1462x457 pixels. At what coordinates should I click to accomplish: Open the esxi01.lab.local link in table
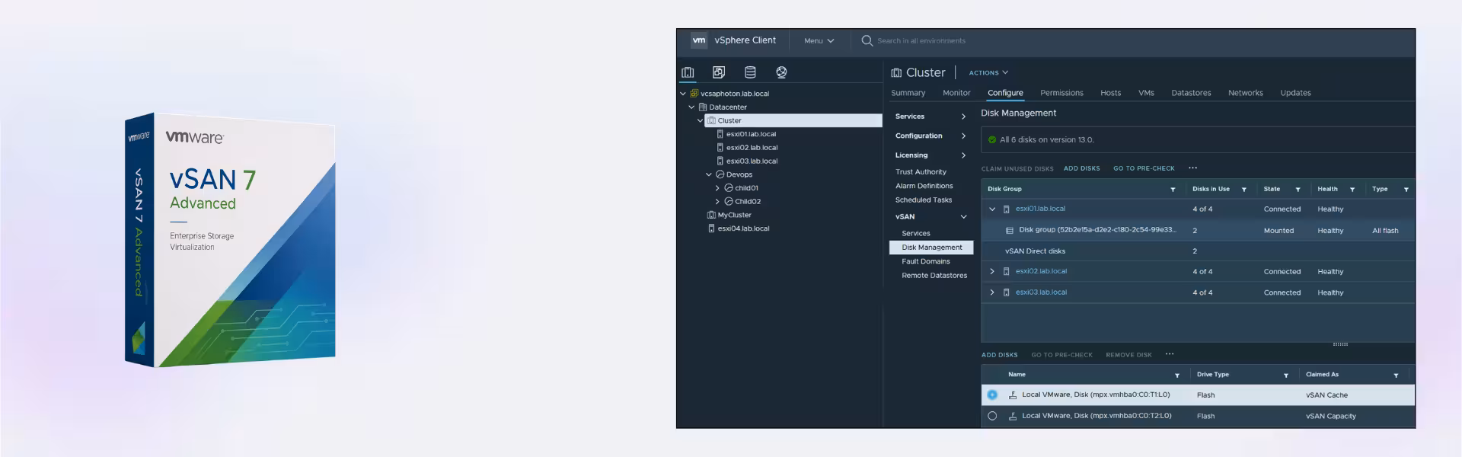pyautogui.click(x=1040, y=209)
